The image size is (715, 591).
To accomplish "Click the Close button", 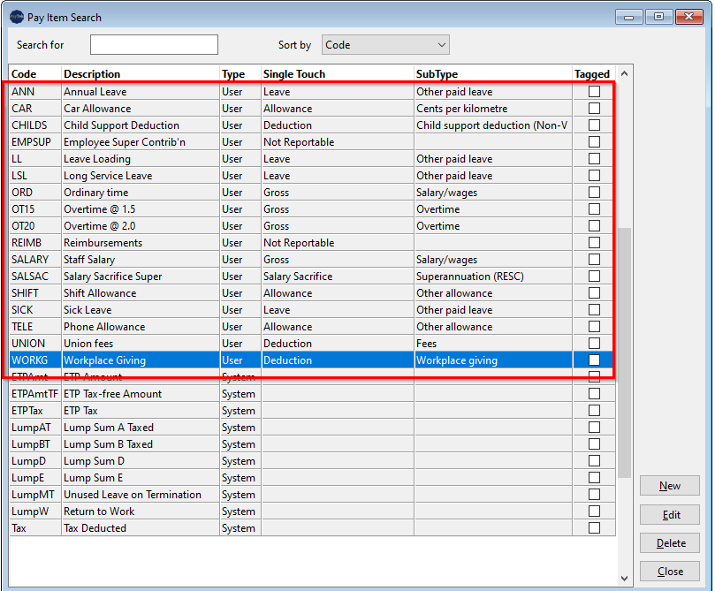I will [669, 572].
